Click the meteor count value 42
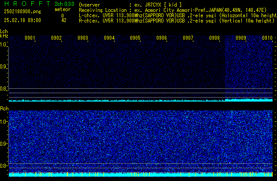The width and height of the screenshot is (277, 181). coord(64,20)
